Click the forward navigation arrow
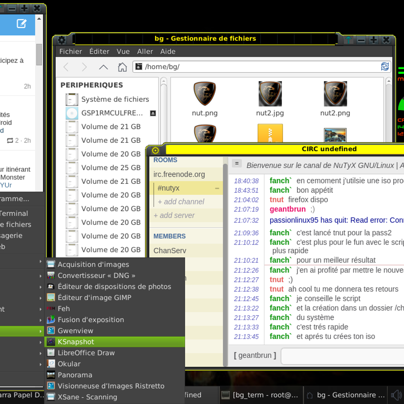Screen dimensions: 404x404 click(x=84, y=67)
